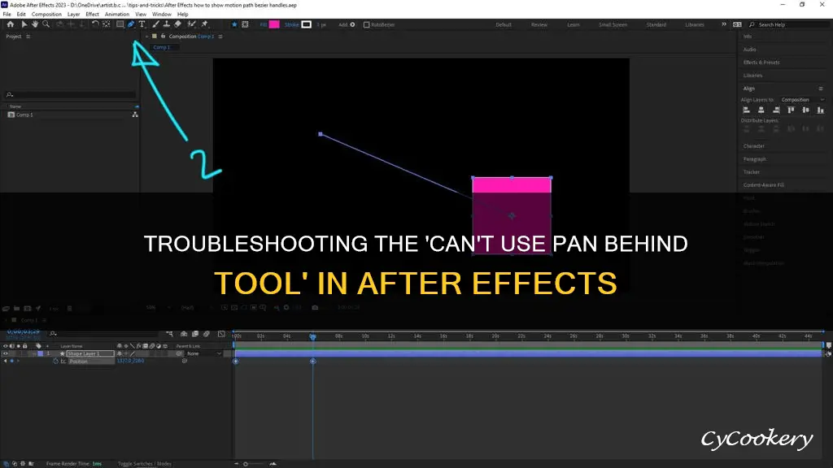The image size is (833, 468).
Task: Toggle the Position stopwatch
Action: (x=55, y=361)
